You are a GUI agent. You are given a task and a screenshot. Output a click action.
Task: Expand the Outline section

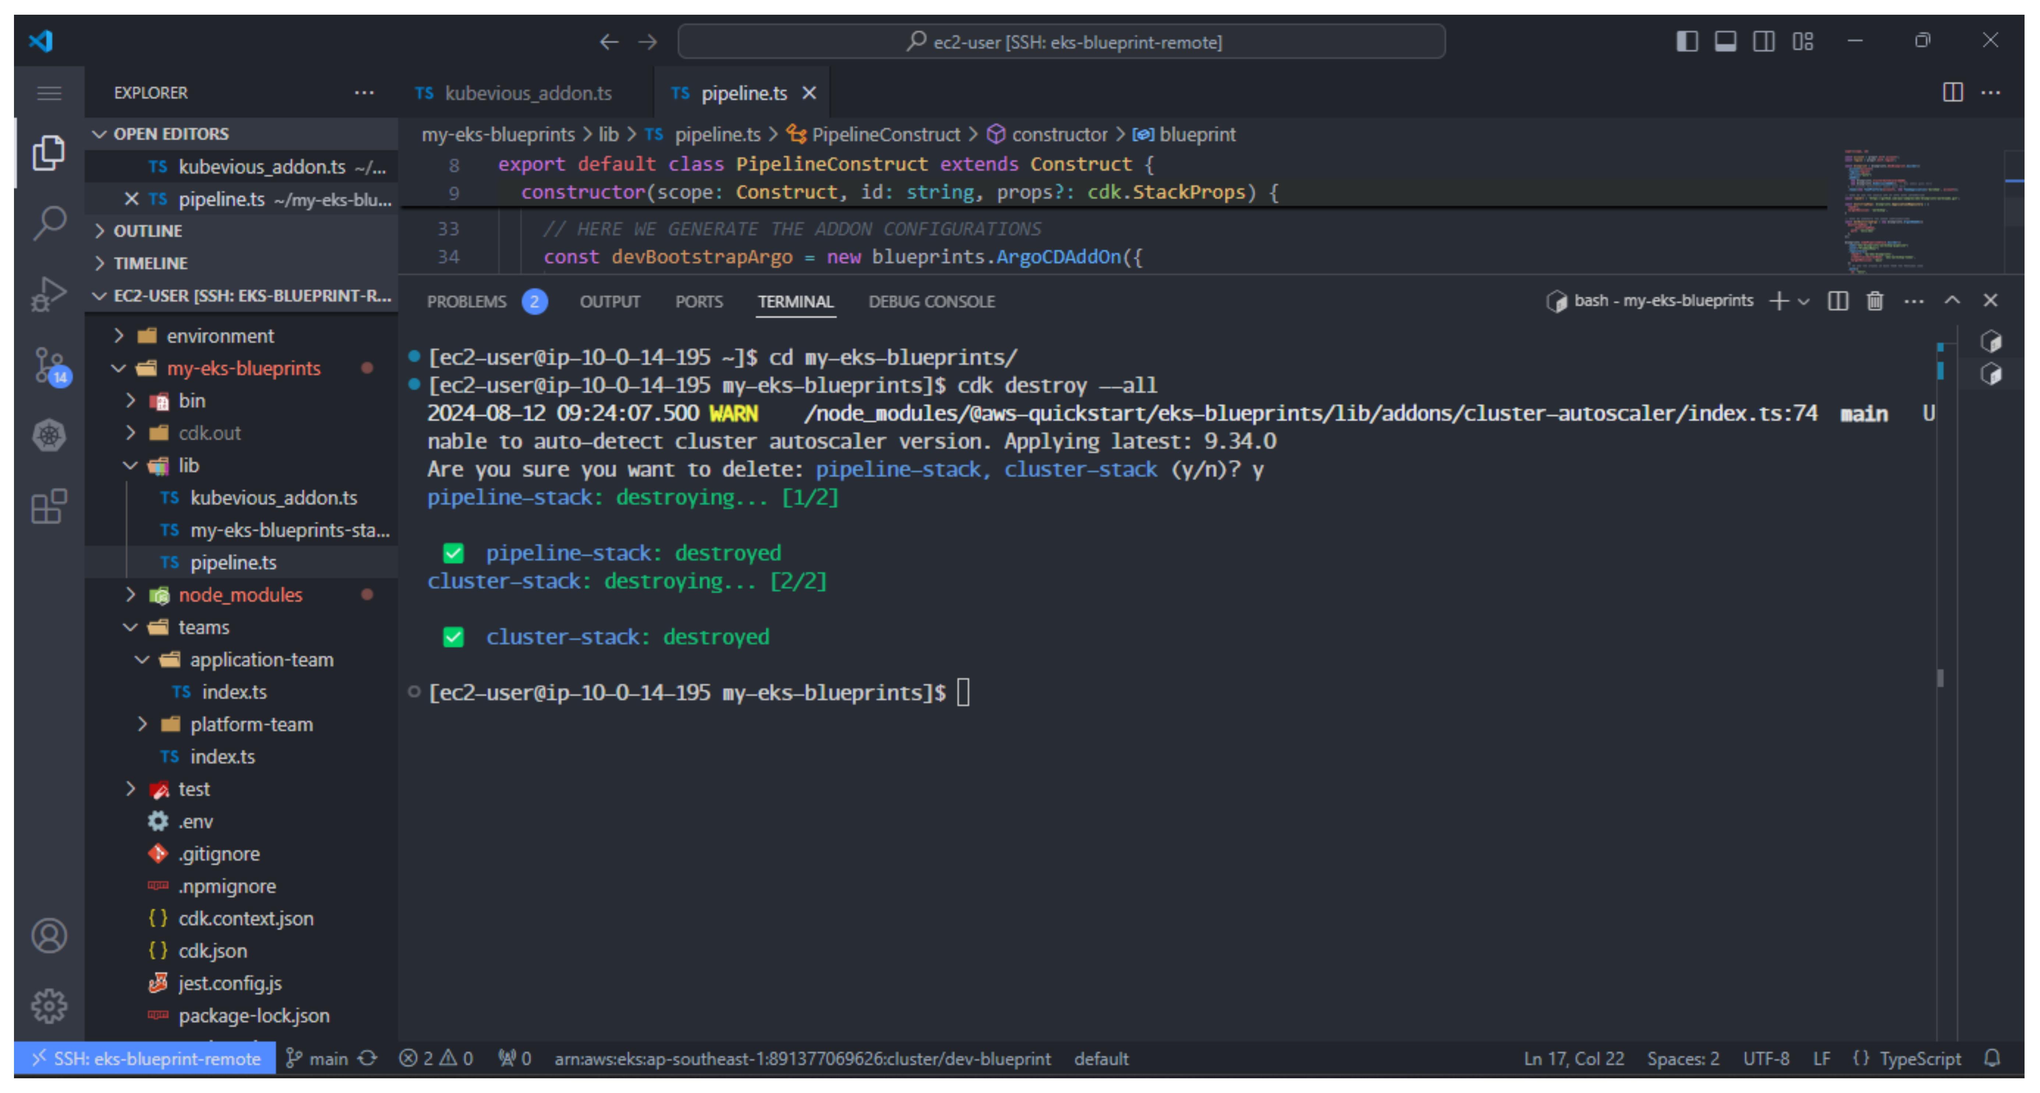pos(241,231)
